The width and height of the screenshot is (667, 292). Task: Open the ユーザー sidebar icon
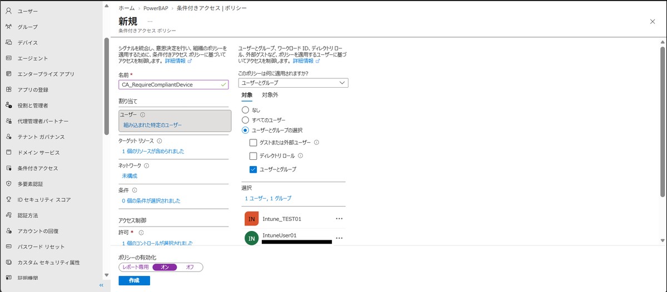pos(8,11)
